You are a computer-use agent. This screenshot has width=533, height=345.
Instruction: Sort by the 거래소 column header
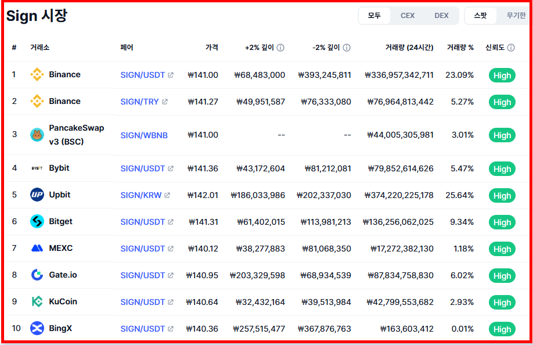pyautogui.click(x=39, y=48)
